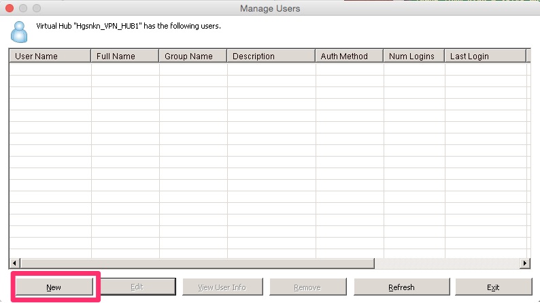Sort by User Name column header

tap(50, 57)
